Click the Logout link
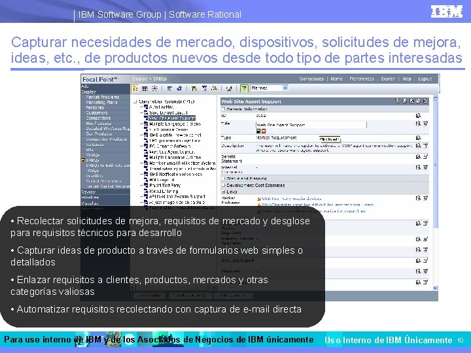The height and width of the screenshot is (353, 471). tap(425, 79)
